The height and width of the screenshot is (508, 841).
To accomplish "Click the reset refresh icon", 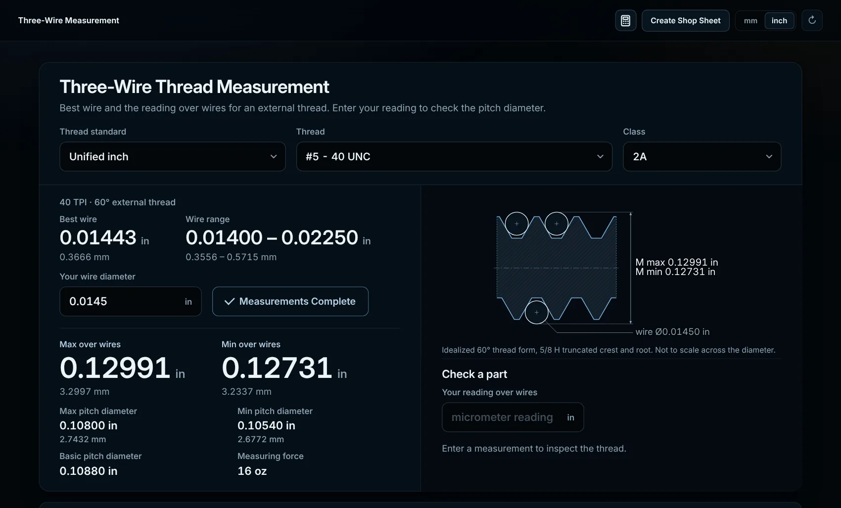I will 812,20.
